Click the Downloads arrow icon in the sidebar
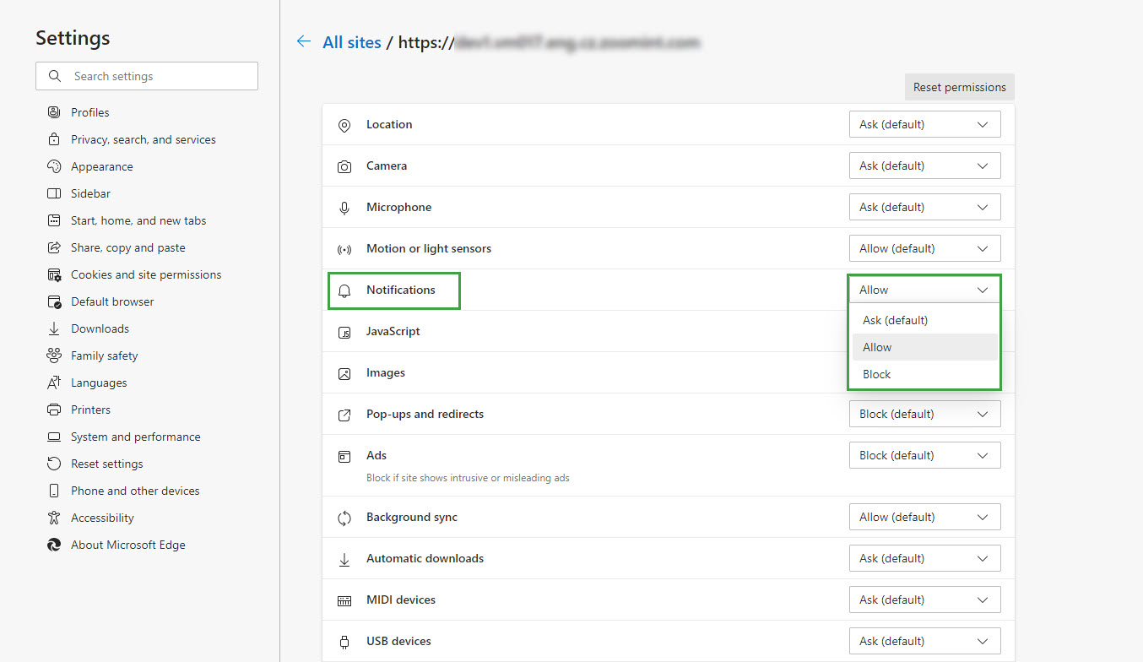The height and width of the screenshot is (662, 1143). pyautogui.click(x=54, y=328)
